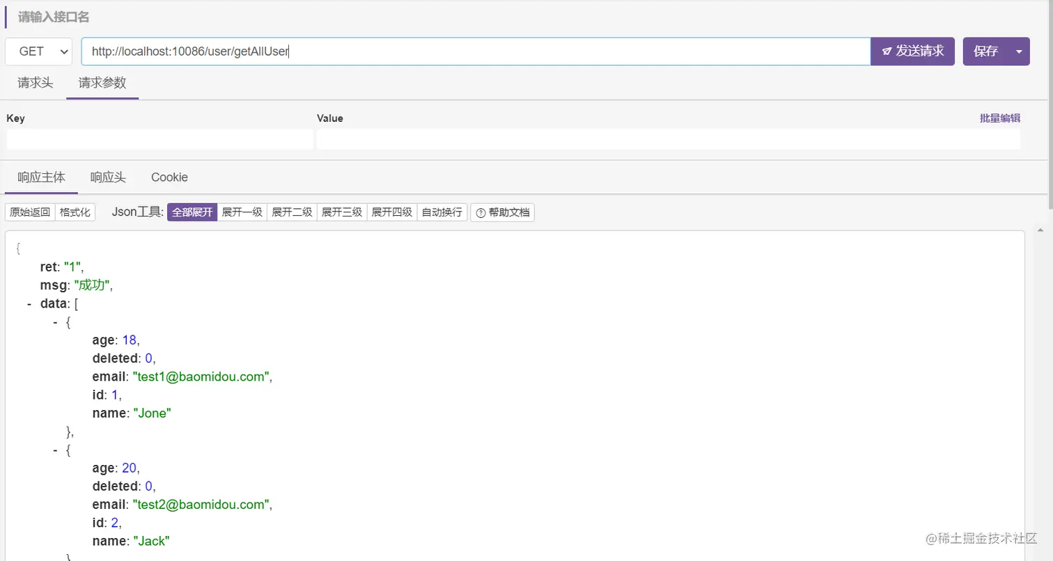
Task: Click the paper plane icon in send button
Action: pyautogui.click(x=887, y=52)
